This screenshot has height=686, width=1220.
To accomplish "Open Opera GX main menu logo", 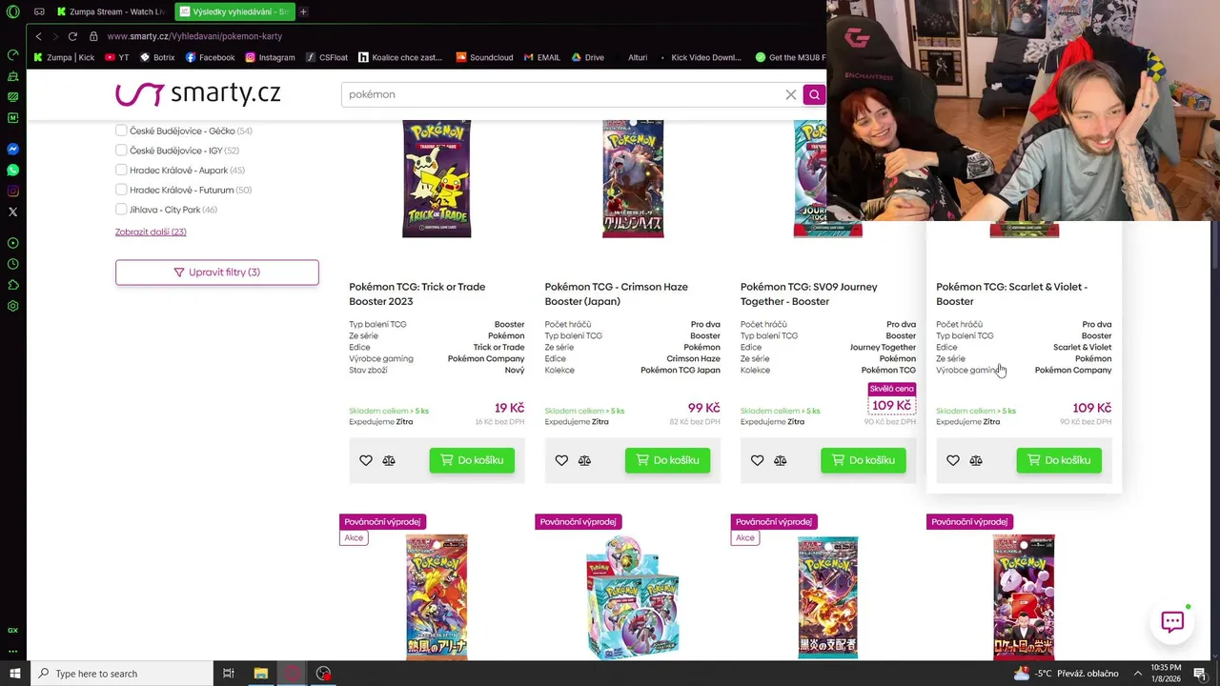I will pos(12,11).
